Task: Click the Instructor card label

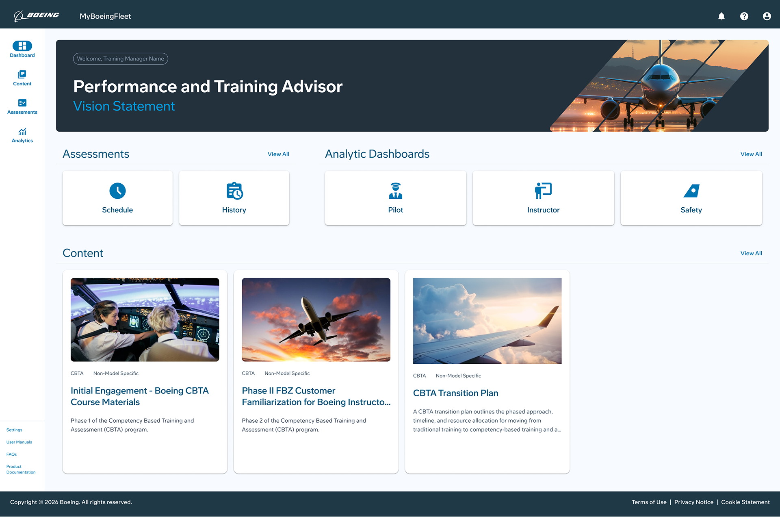Action: 544,210
